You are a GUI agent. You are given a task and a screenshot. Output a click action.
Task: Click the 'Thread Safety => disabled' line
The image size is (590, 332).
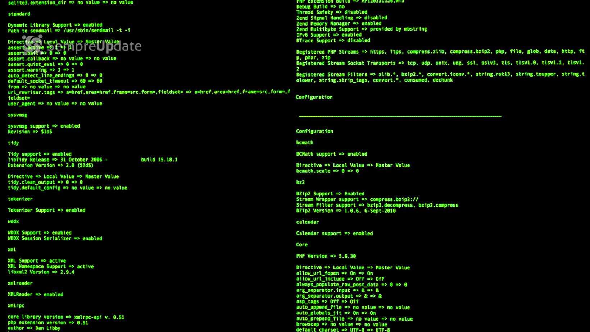[x=332, y=12]
